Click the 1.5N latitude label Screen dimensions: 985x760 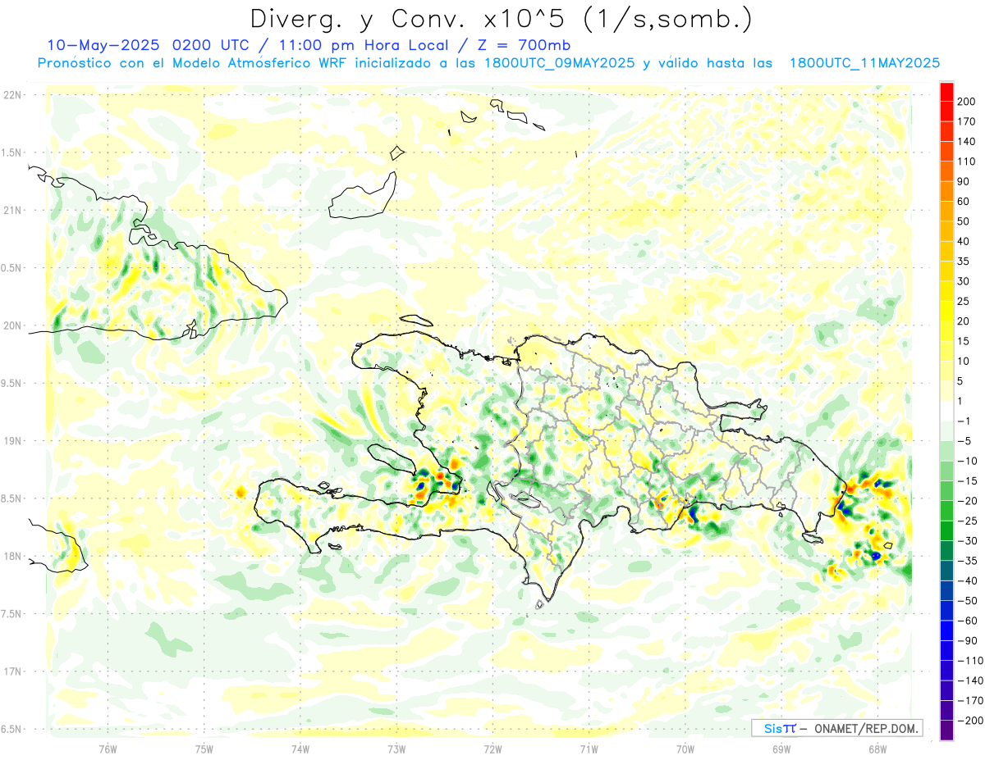[12, 152]
